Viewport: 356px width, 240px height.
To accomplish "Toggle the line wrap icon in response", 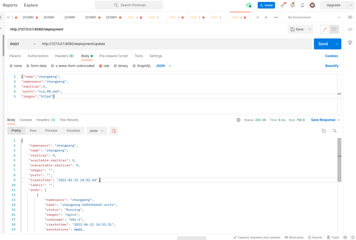I will pos(114,131).
